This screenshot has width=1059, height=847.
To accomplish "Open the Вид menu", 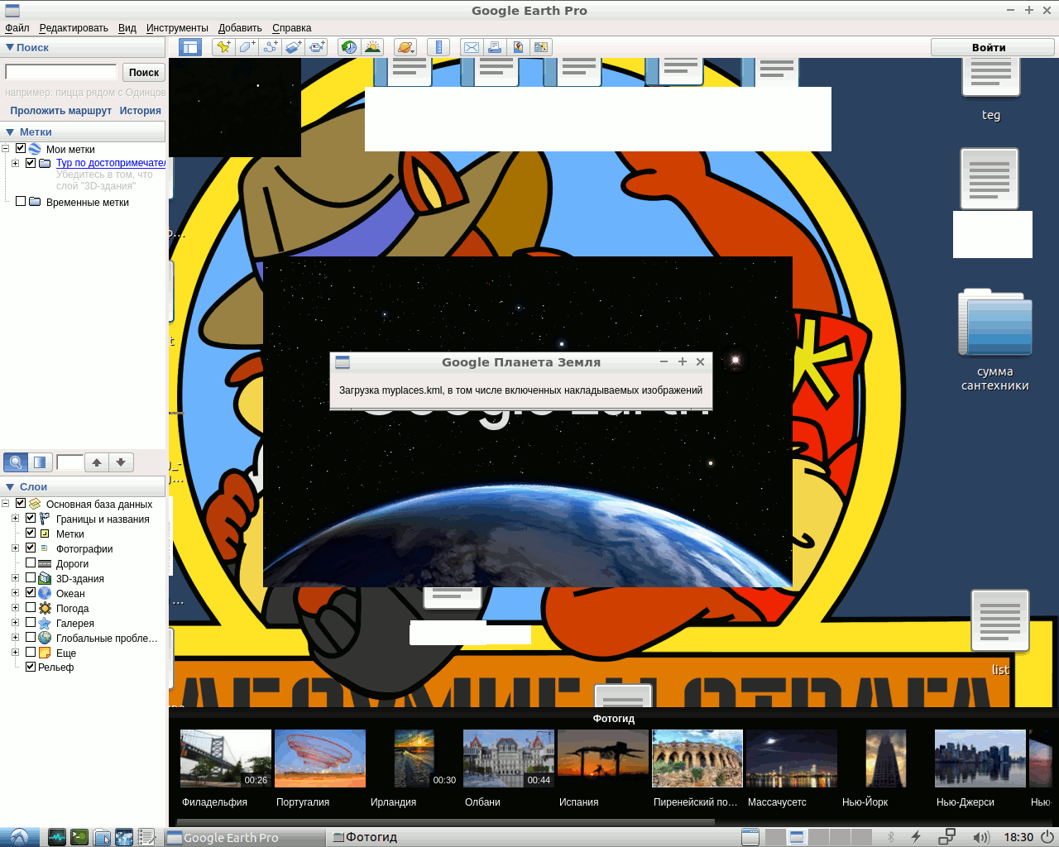I will click(x=127, y=28).
